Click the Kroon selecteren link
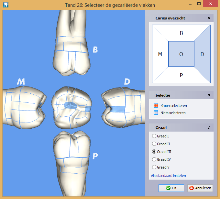The width and height of the screenshot is (220, 199). pos(173,106)
